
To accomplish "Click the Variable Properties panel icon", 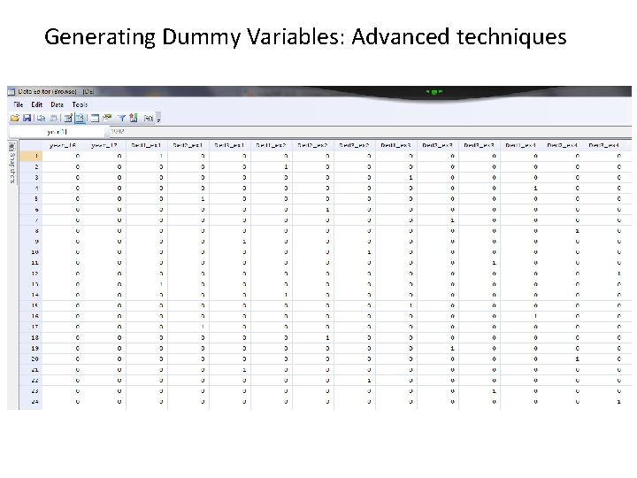I will point(95,119).
